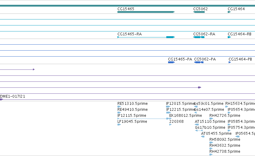Image resolution: width=255 pixels, height=156 pixels.
Task: Select the RE51310.5prime EST
Action: click(x=119, y=107)
